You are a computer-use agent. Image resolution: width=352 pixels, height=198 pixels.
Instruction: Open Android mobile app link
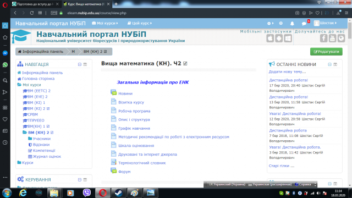279,38
